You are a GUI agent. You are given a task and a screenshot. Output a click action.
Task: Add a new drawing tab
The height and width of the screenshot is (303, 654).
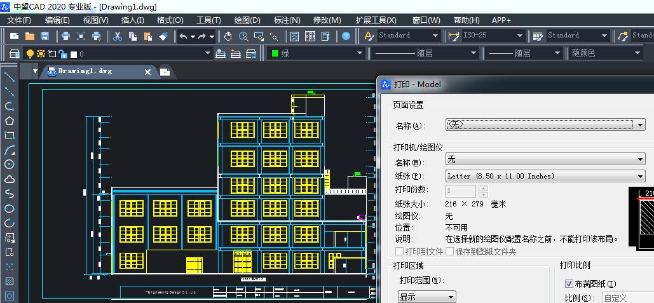click(165, 72)
